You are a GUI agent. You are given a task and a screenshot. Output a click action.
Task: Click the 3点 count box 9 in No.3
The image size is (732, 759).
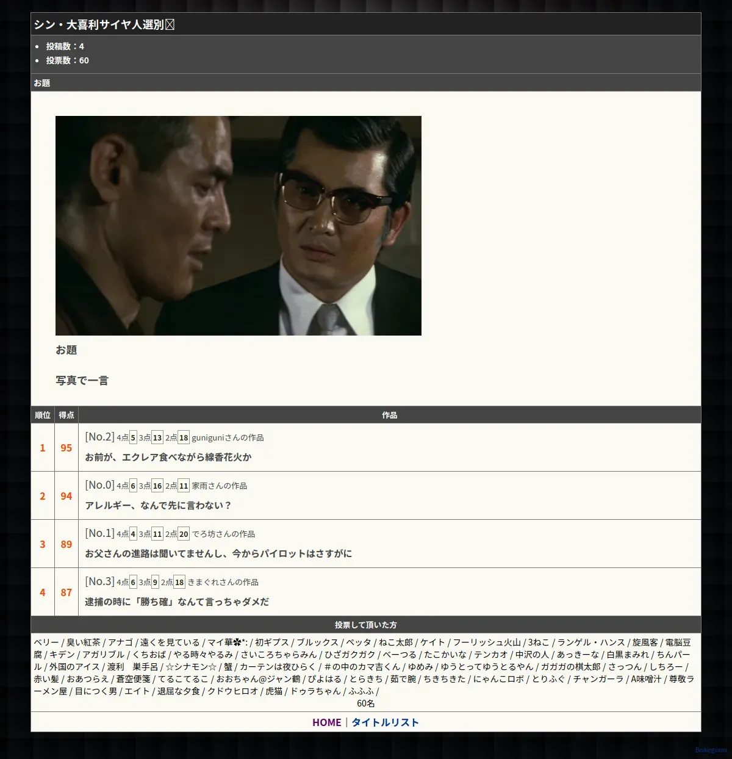[155, 582]
